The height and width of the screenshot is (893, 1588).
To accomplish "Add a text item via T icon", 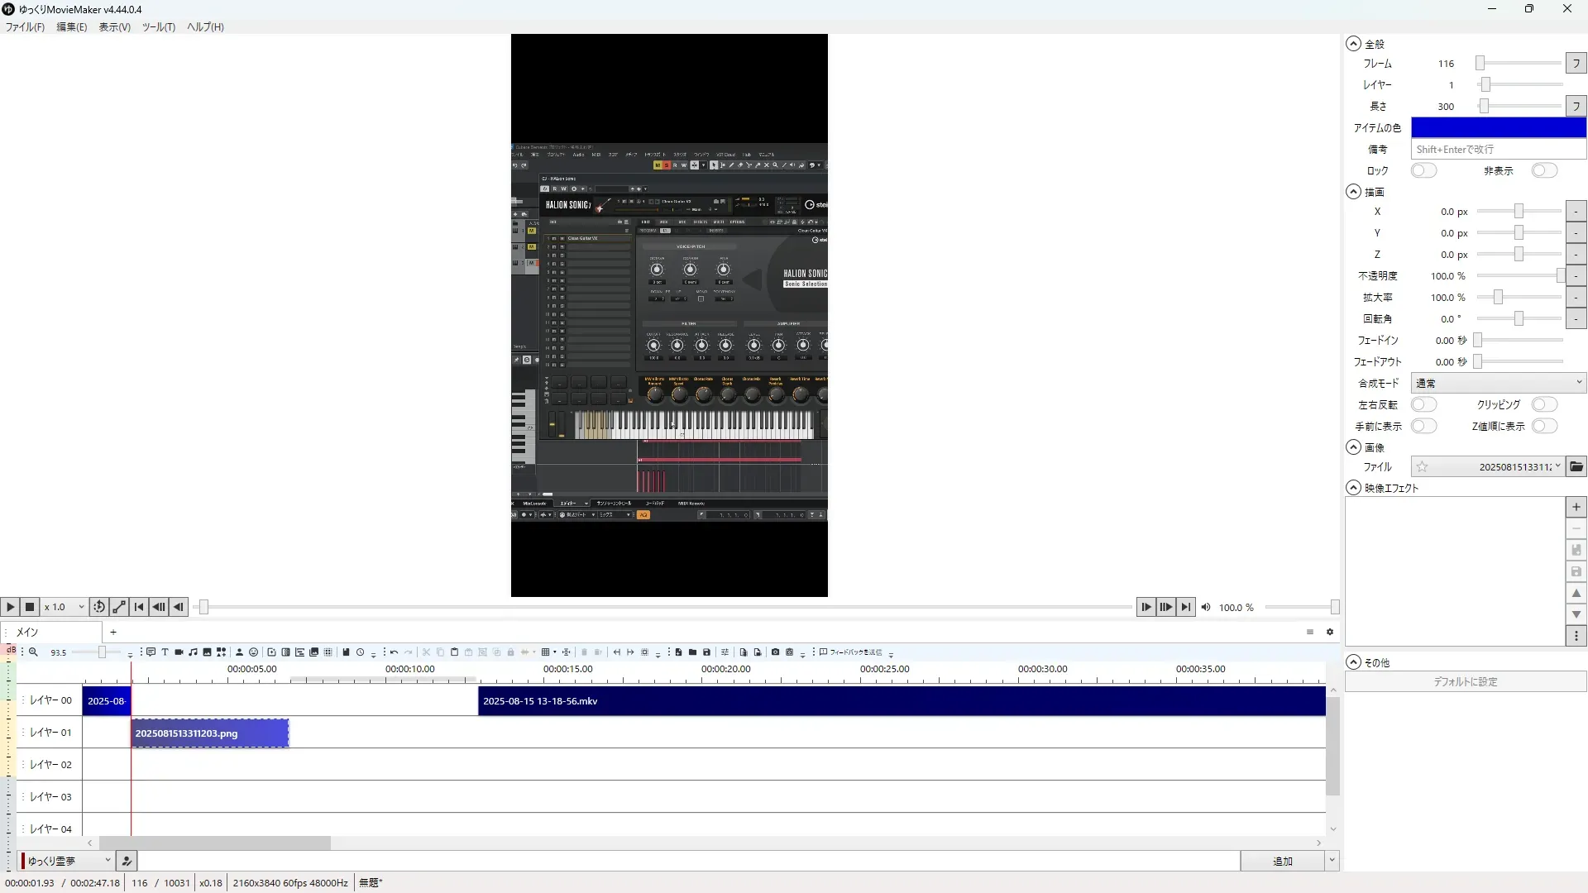I will click(x=165, y=652).
